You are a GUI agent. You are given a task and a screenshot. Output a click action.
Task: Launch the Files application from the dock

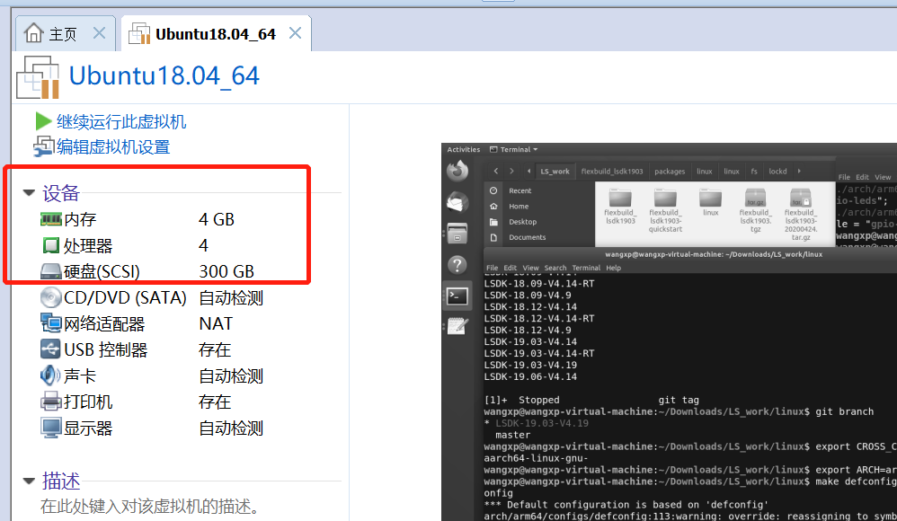point(458,234)
